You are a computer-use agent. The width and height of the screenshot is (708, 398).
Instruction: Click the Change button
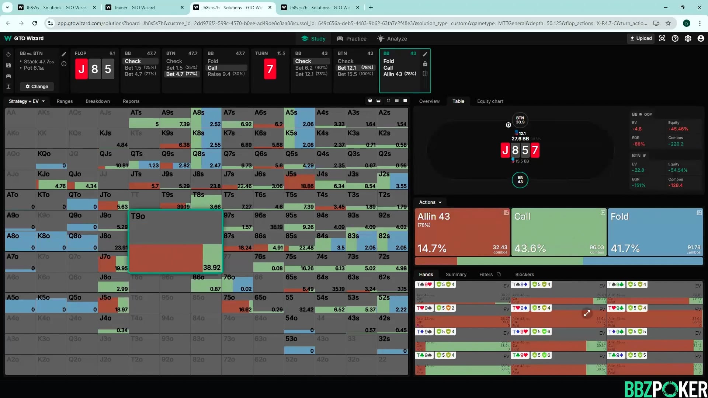[37, 86]
